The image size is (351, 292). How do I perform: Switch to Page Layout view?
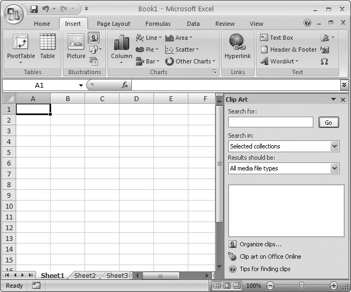click(x=227, y=286)
